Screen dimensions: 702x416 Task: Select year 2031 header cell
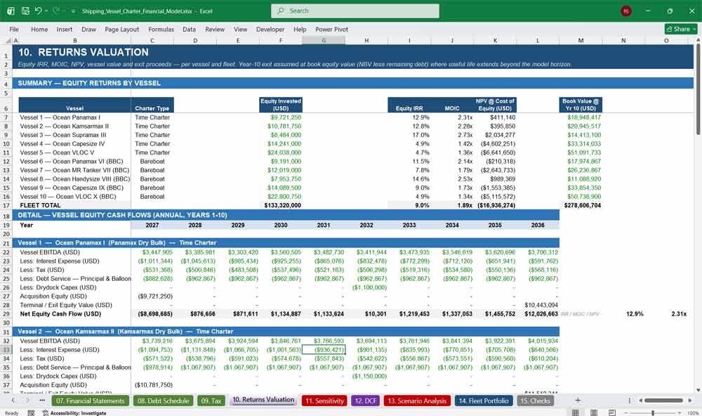pos(324,225)
